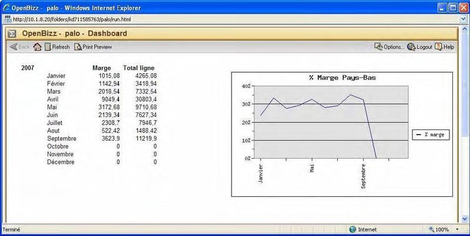Image resolution: width=470 pixels, height=236 pixels.
Task: Refresh the dashboard
Action: [57, 47]
